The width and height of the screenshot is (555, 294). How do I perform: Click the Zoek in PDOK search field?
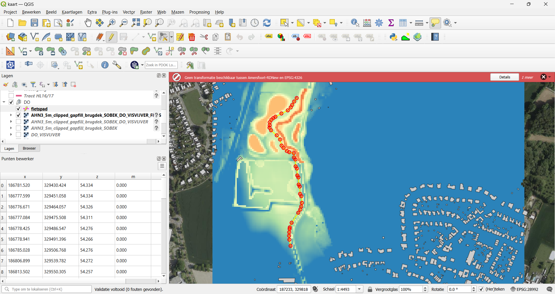coord(161,65)
